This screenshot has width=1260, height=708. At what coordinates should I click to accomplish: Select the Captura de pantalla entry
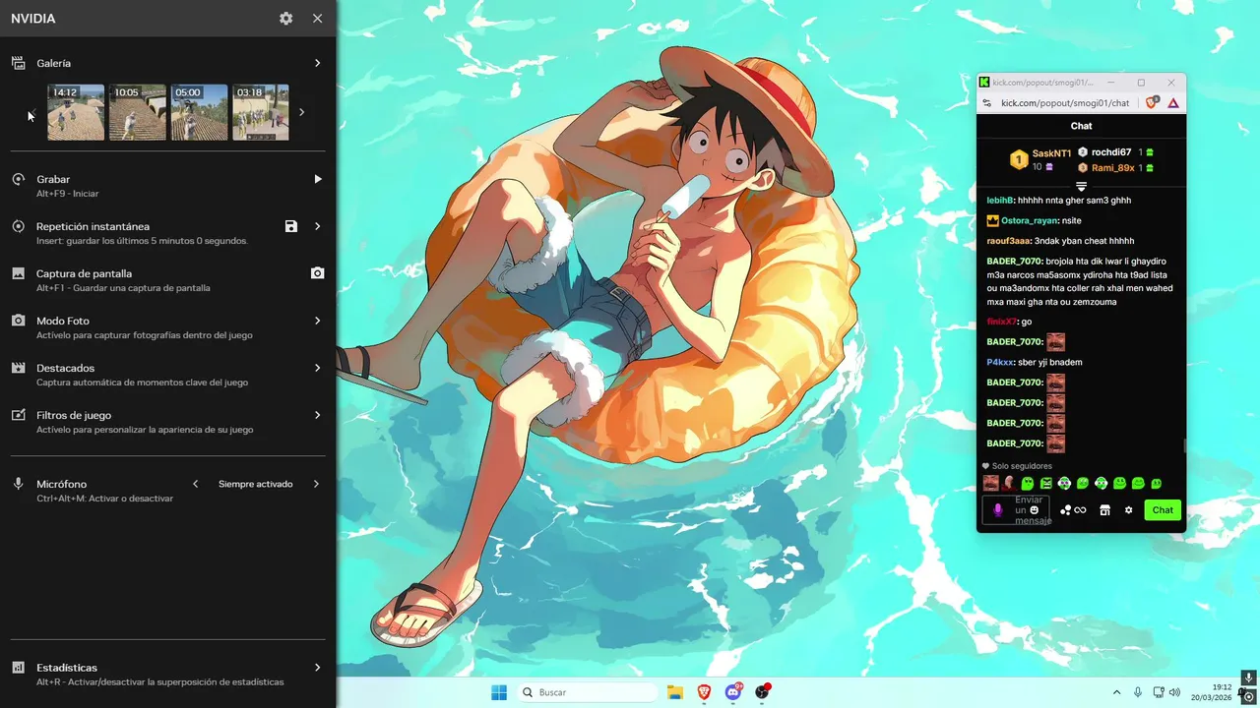(x=167, y=280)
